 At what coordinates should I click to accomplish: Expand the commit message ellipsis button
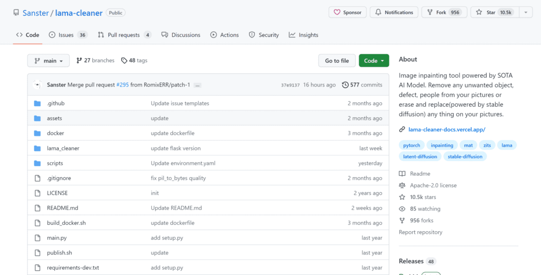(x=198, y=85)
